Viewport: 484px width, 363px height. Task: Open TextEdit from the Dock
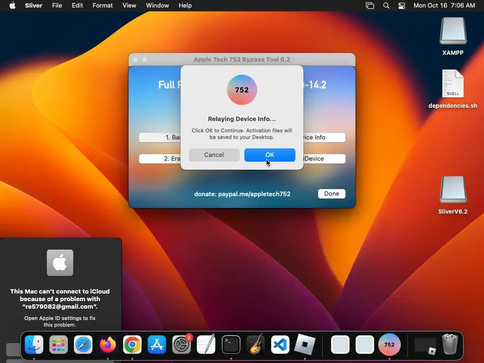(206, 344)
